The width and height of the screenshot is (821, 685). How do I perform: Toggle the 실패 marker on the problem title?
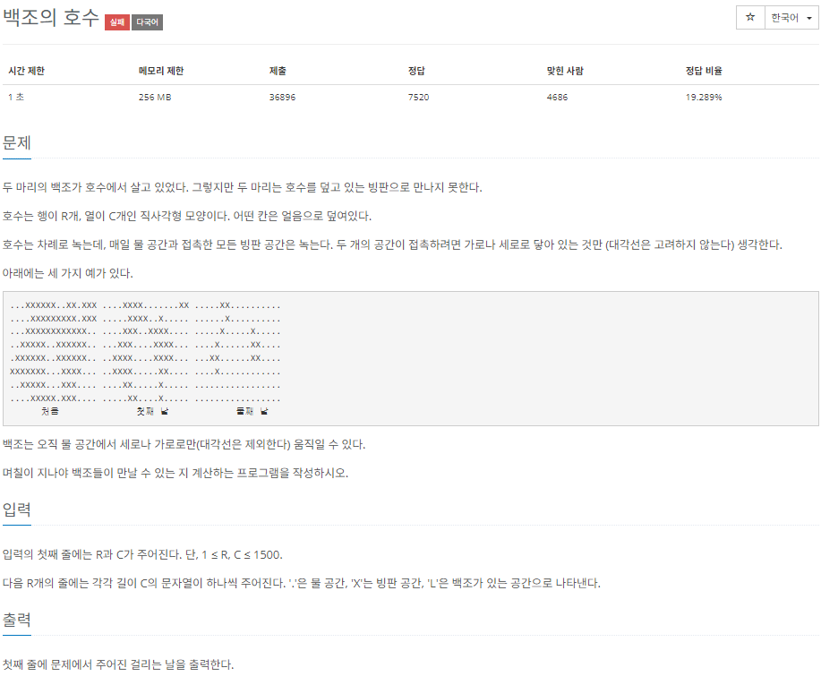point(115,22)
